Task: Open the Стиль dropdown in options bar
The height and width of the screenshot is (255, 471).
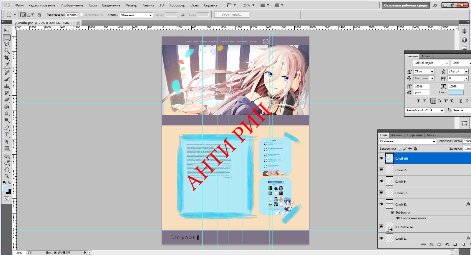Action: (136, 15)
